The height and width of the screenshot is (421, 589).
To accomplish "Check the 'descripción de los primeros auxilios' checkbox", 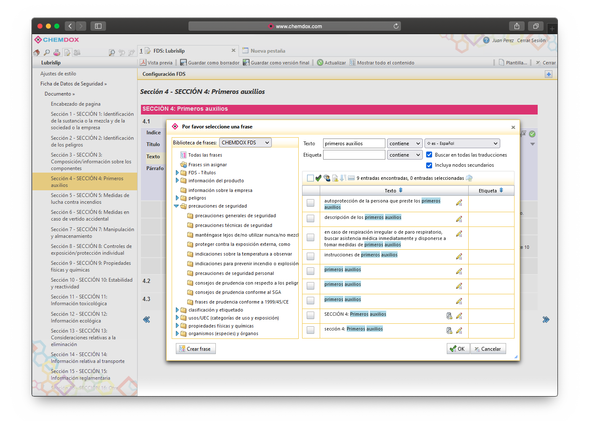I will click(x=310, y=218).
